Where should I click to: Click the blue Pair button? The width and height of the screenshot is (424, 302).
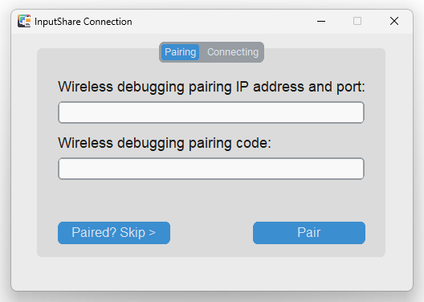[x=309, y=233]
